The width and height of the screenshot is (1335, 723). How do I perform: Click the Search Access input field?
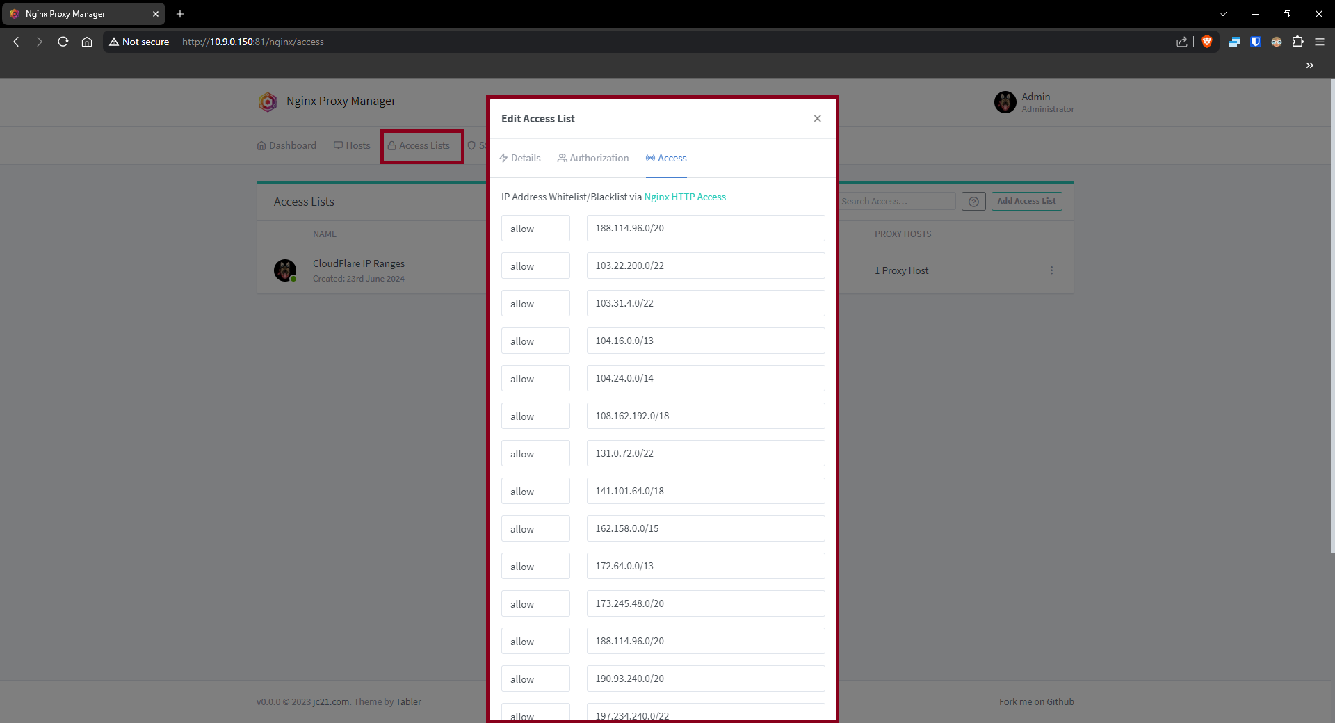[x=897, y=201]
